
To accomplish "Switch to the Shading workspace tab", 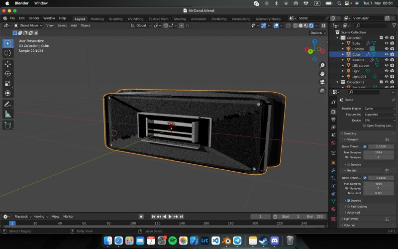I will pos(180,19).
